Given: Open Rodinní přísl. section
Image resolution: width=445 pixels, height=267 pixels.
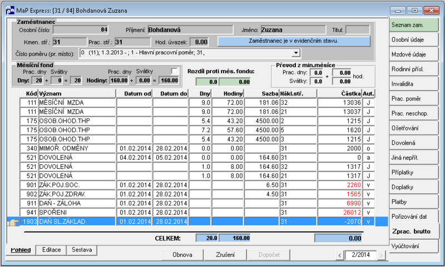Looking at the screenshot, I should pyautogui.click(x=413, y=69).
